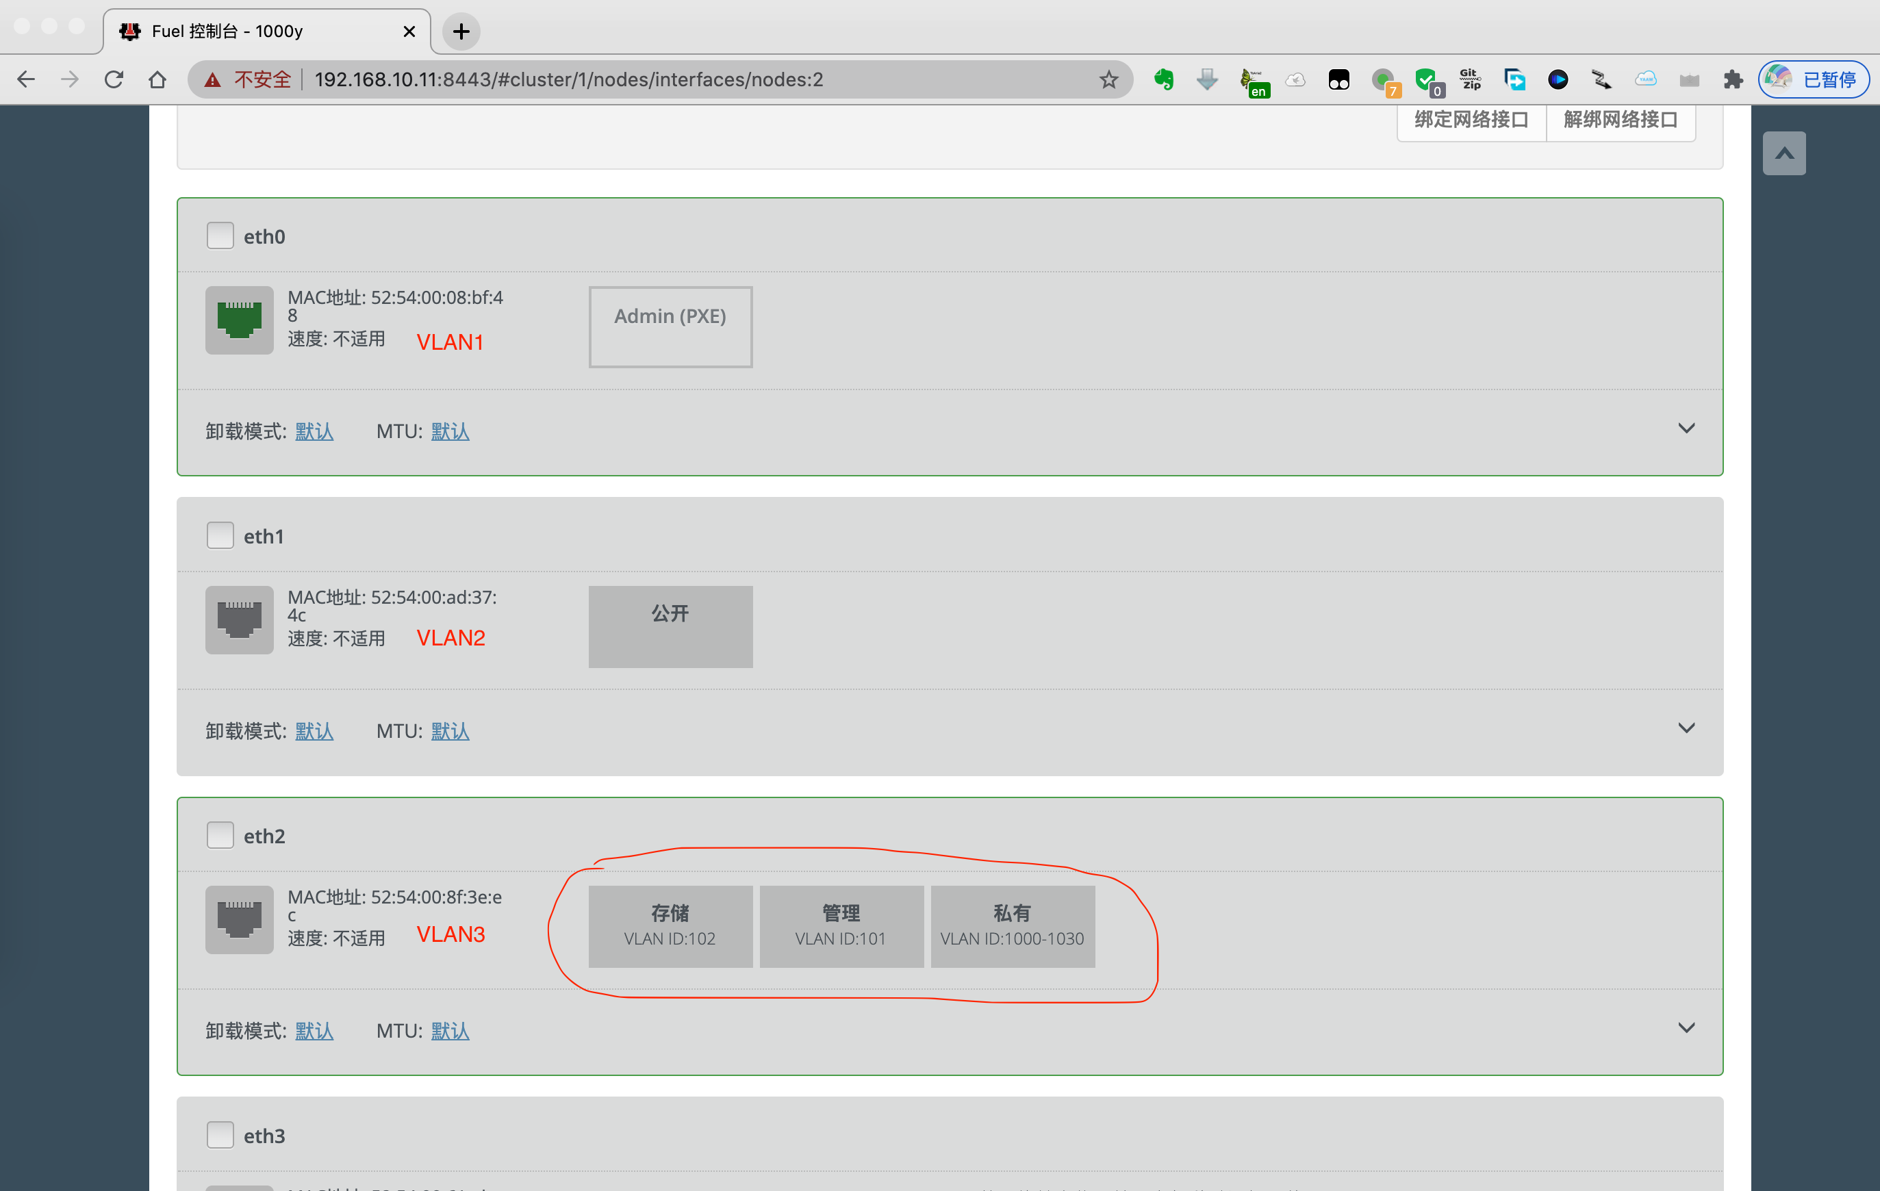Check the eth2 interface checkbox
The height and width of the screenshot is (1191, 1880).
[x=220, y=835]
